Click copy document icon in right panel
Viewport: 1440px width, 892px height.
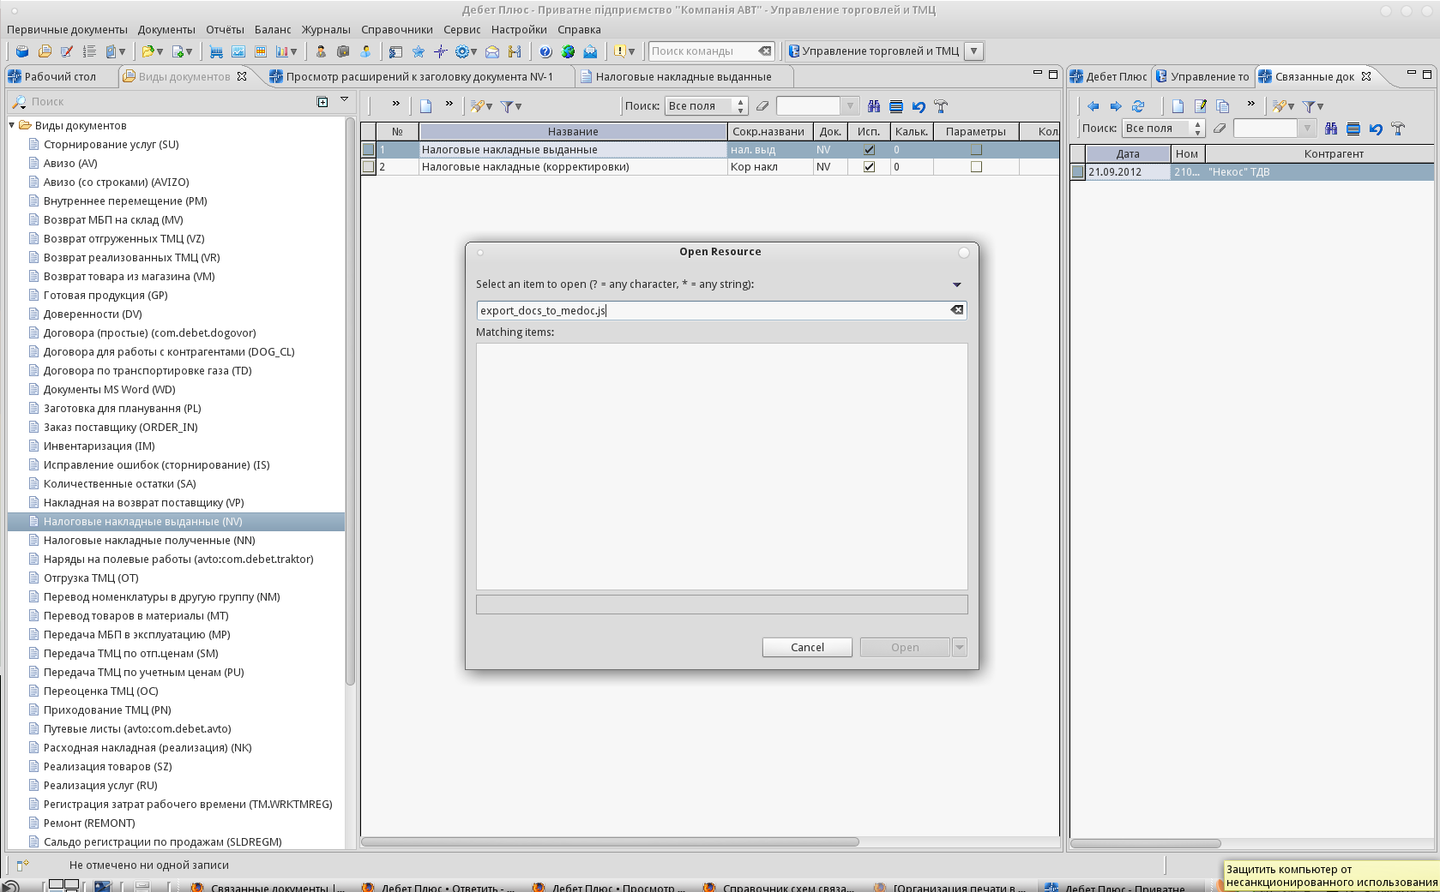click(x=1223, y=106)
